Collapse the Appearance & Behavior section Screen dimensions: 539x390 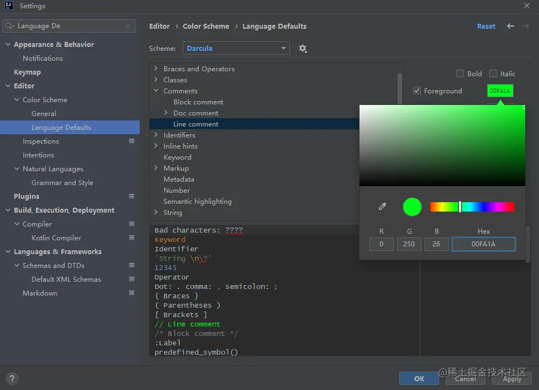point(8,45)
